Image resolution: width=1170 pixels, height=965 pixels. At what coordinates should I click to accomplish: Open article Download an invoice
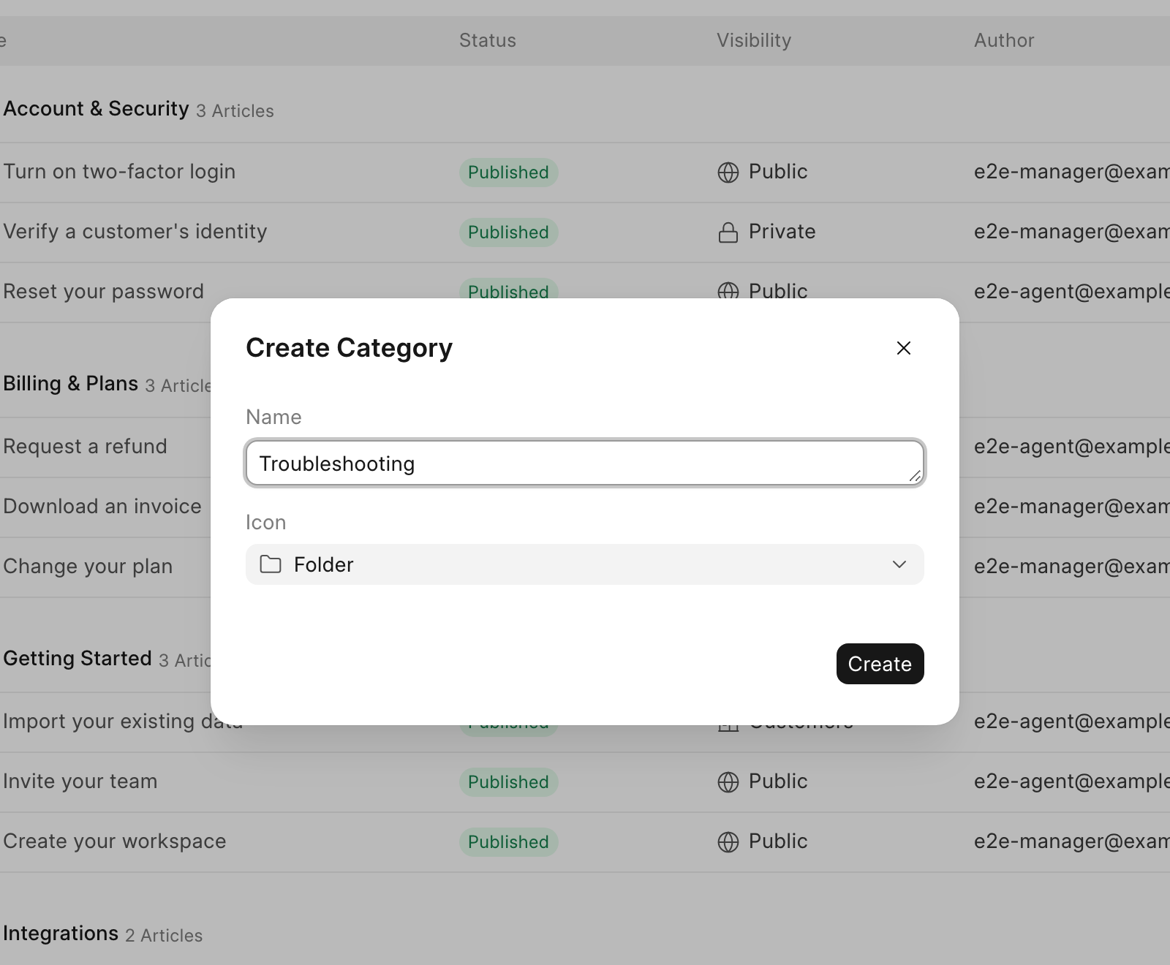102,507
